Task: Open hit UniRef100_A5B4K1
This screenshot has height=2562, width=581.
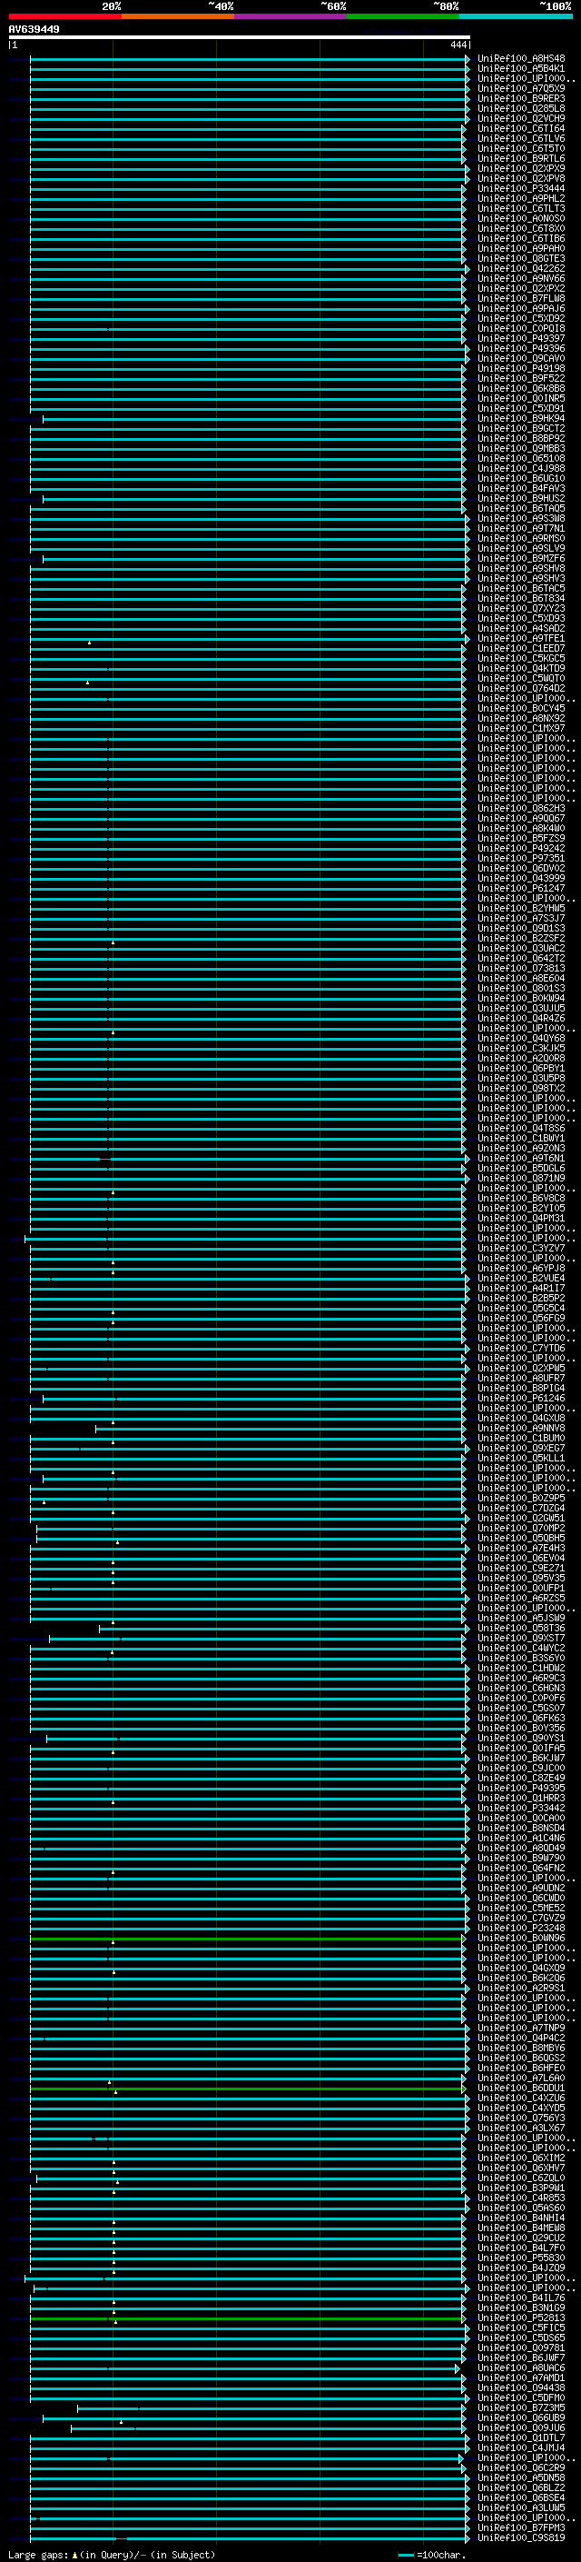Action: tap(520, 69)
